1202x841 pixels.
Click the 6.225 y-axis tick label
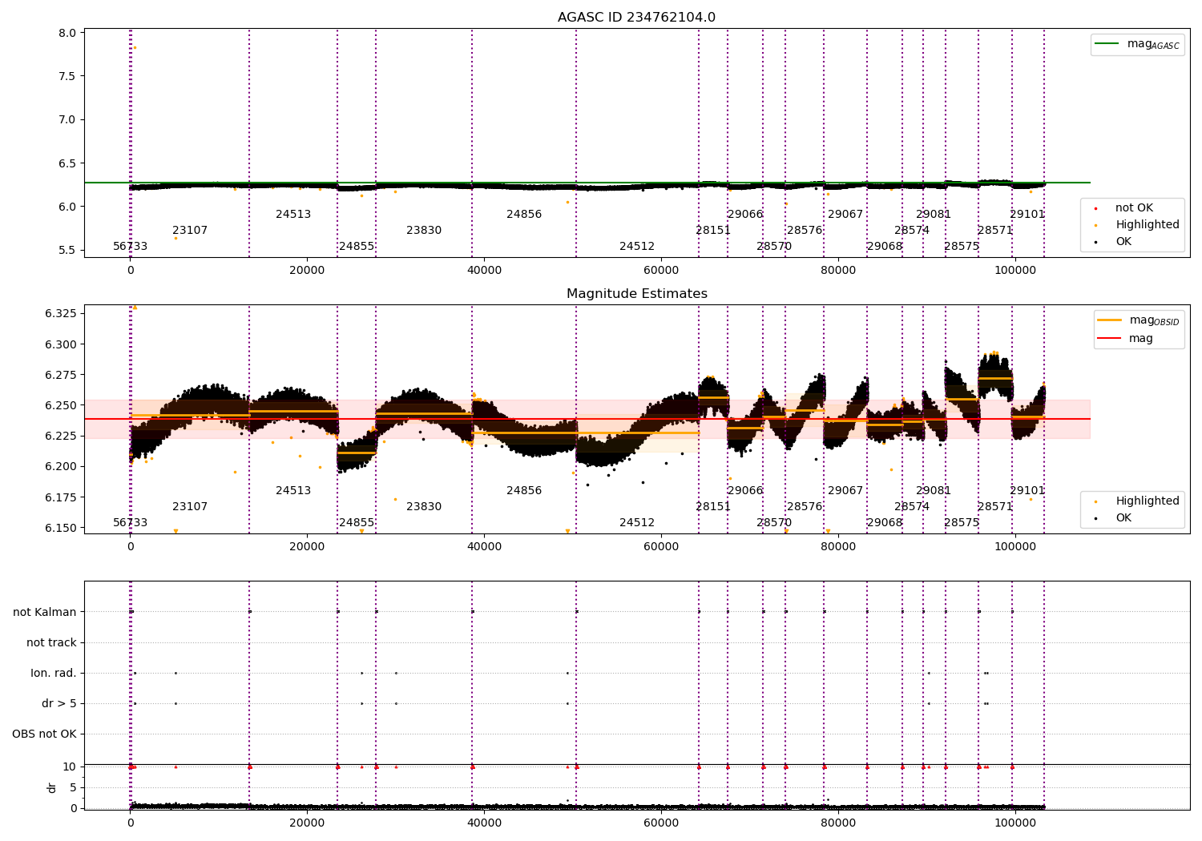(x=61, y=437)
